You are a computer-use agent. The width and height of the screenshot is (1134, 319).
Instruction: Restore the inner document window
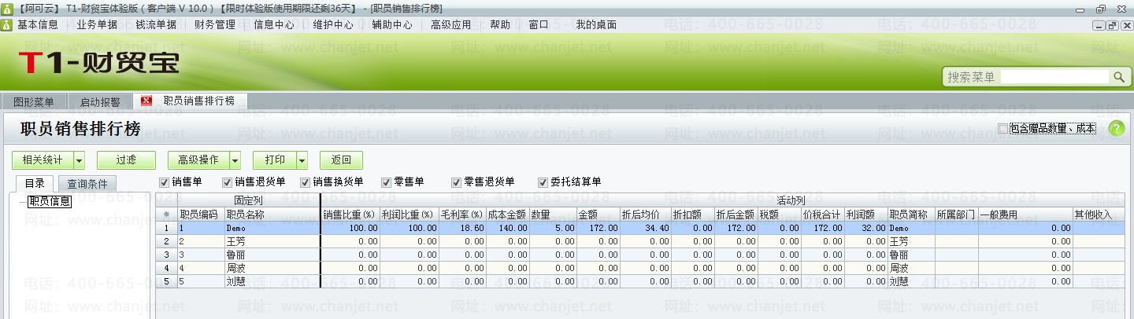coord(1112,25)
